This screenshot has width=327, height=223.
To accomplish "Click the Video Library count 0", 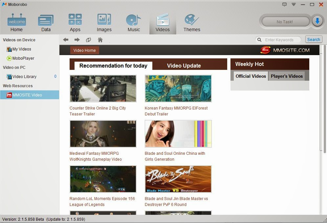I will [55, 76].
